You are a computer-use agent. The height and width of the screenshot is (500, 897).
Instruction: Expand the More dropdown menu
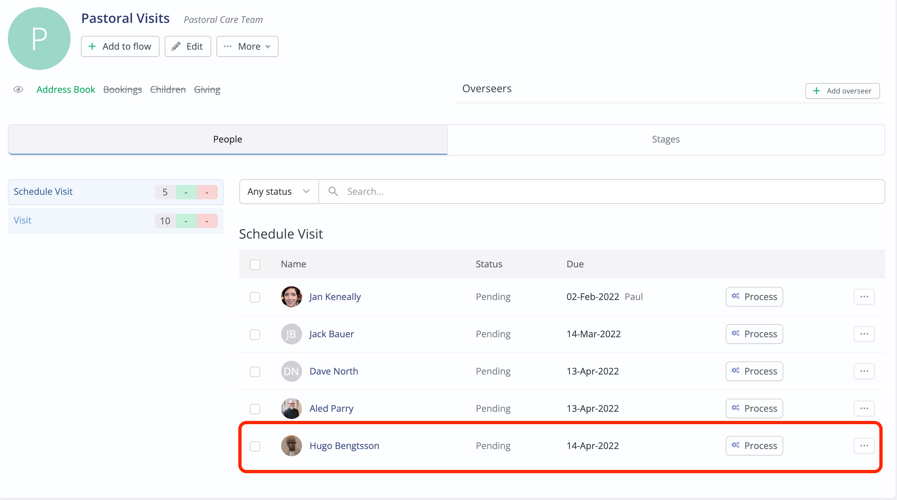click(247, 46)
